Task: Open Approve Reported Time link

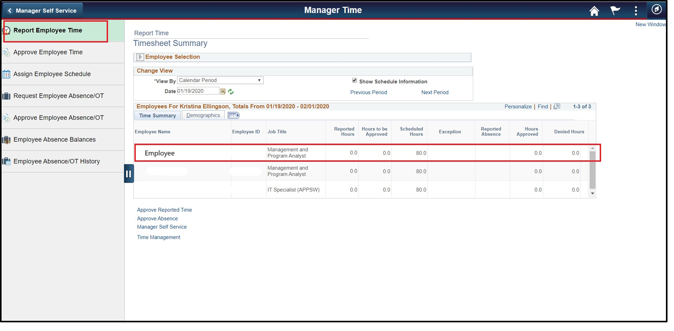Action: coord(164,210)
